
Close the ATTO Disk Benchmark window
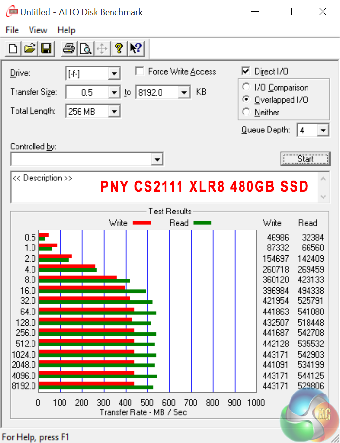tap(323, 12)
